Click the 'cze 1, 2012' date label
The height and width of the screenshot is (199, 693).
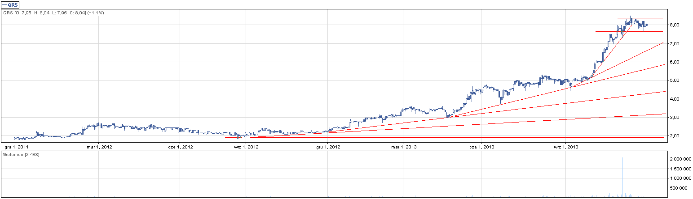point(180,146)
